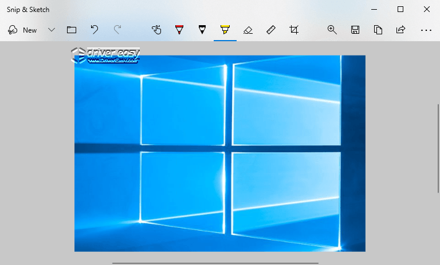Open the See more three-dots menu
440x265 pixels.
pos(426,30)
